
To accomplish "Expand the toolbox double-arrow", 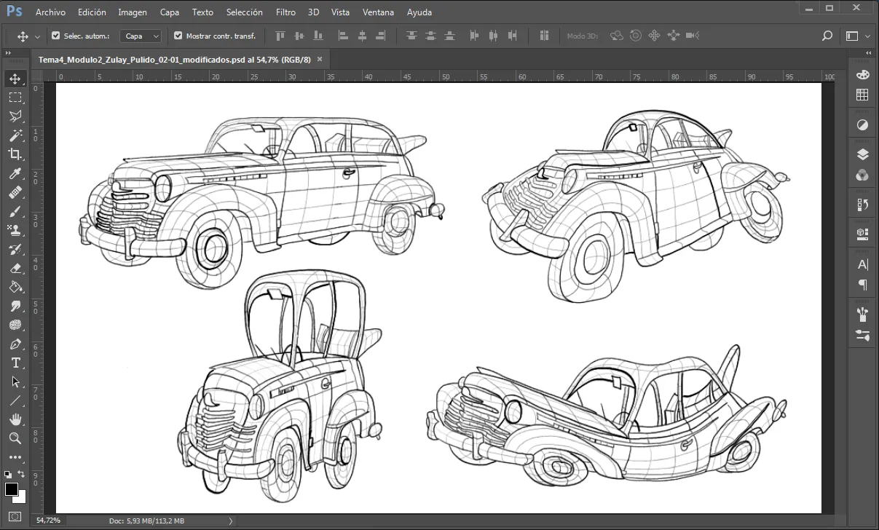I will point(8,54).
